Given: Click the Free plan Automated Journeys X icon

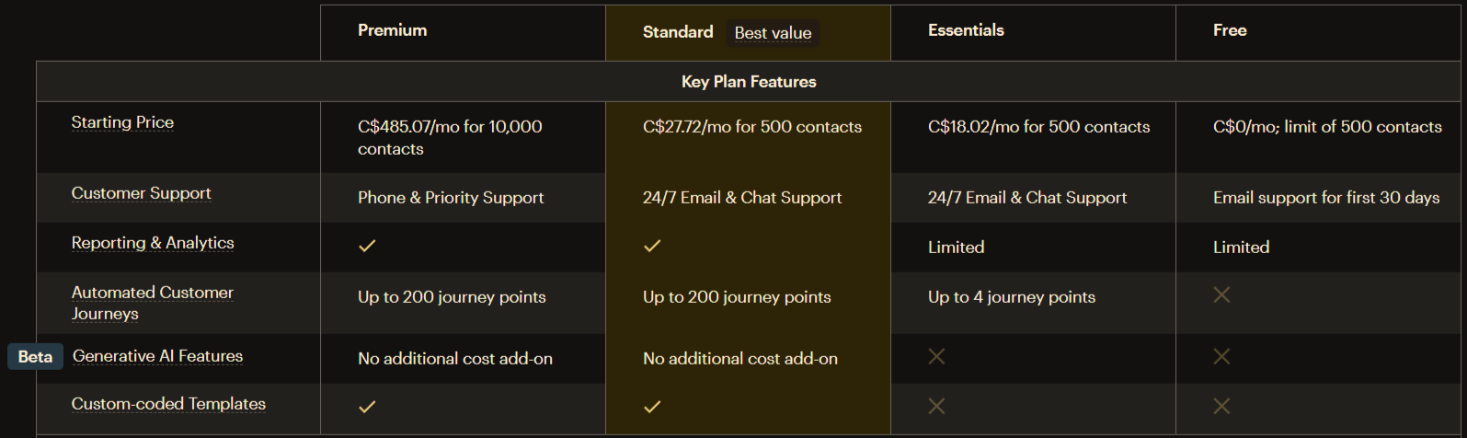Looking at the screenshot, I should (1221, 294).
